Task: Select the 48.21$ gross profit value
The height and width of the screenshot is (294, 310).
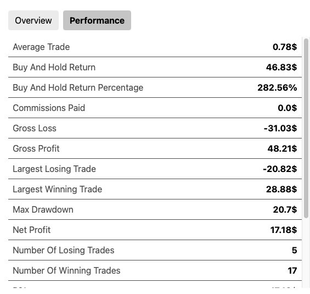Action: click(282, 148)
